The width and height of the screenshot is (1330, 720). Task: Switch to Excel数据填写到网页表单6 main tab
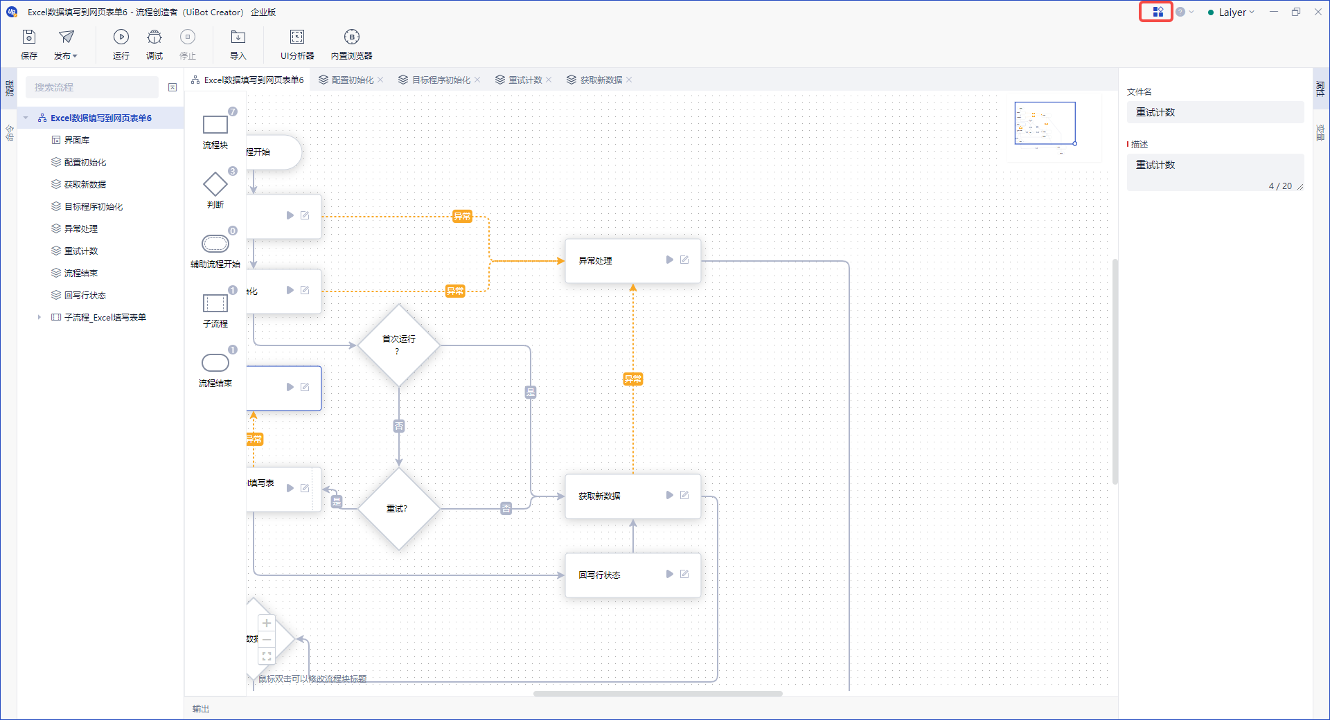(247, 80)
